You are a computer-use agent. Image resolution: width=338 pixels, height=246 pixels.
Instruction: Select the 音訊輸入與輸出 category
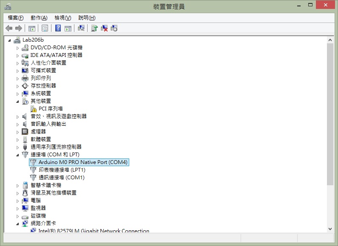(x=48, y=124)
